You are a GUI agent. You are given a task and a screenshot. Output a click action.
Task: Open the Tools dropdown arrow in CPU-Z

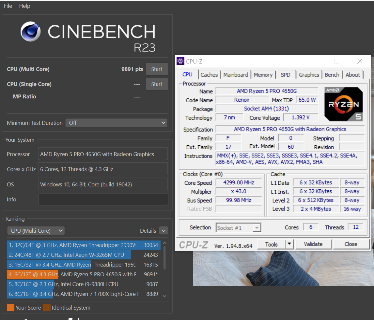point(289,244)
